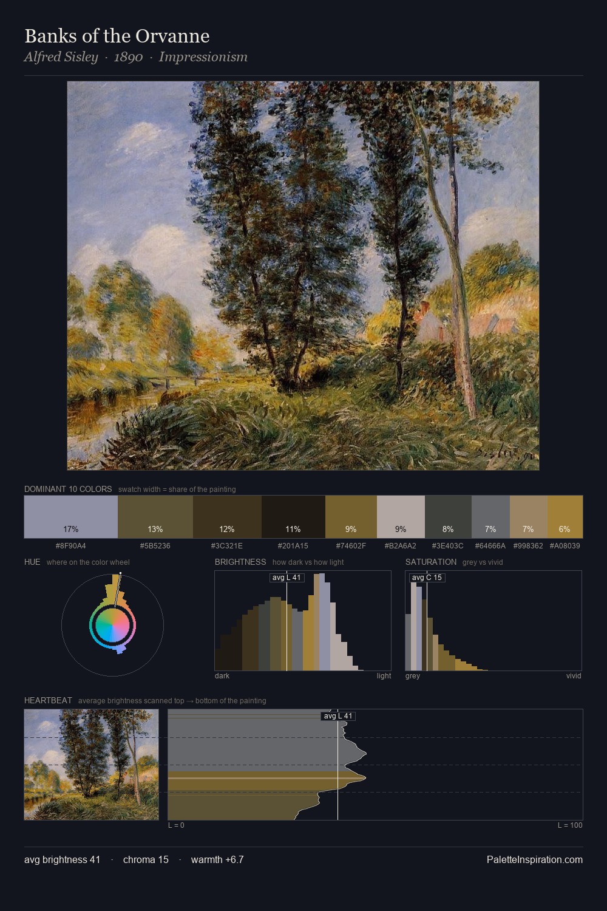Viewport: 607px width, 911px height.
Task: Click the year 1890
Action: (128, 57)
